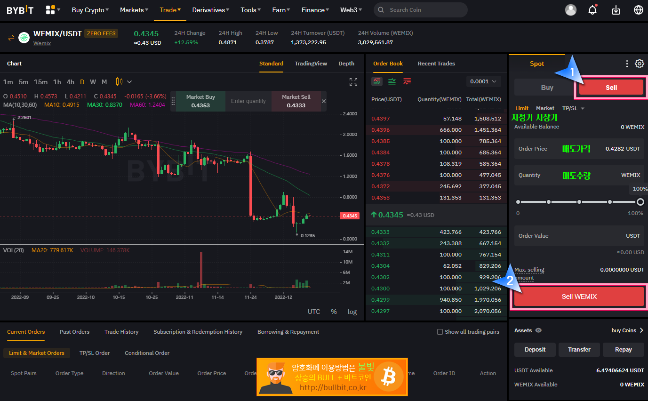648x401 pixels.
Task: Expand the TP/SL order dropdown
Action: point(573,108)
